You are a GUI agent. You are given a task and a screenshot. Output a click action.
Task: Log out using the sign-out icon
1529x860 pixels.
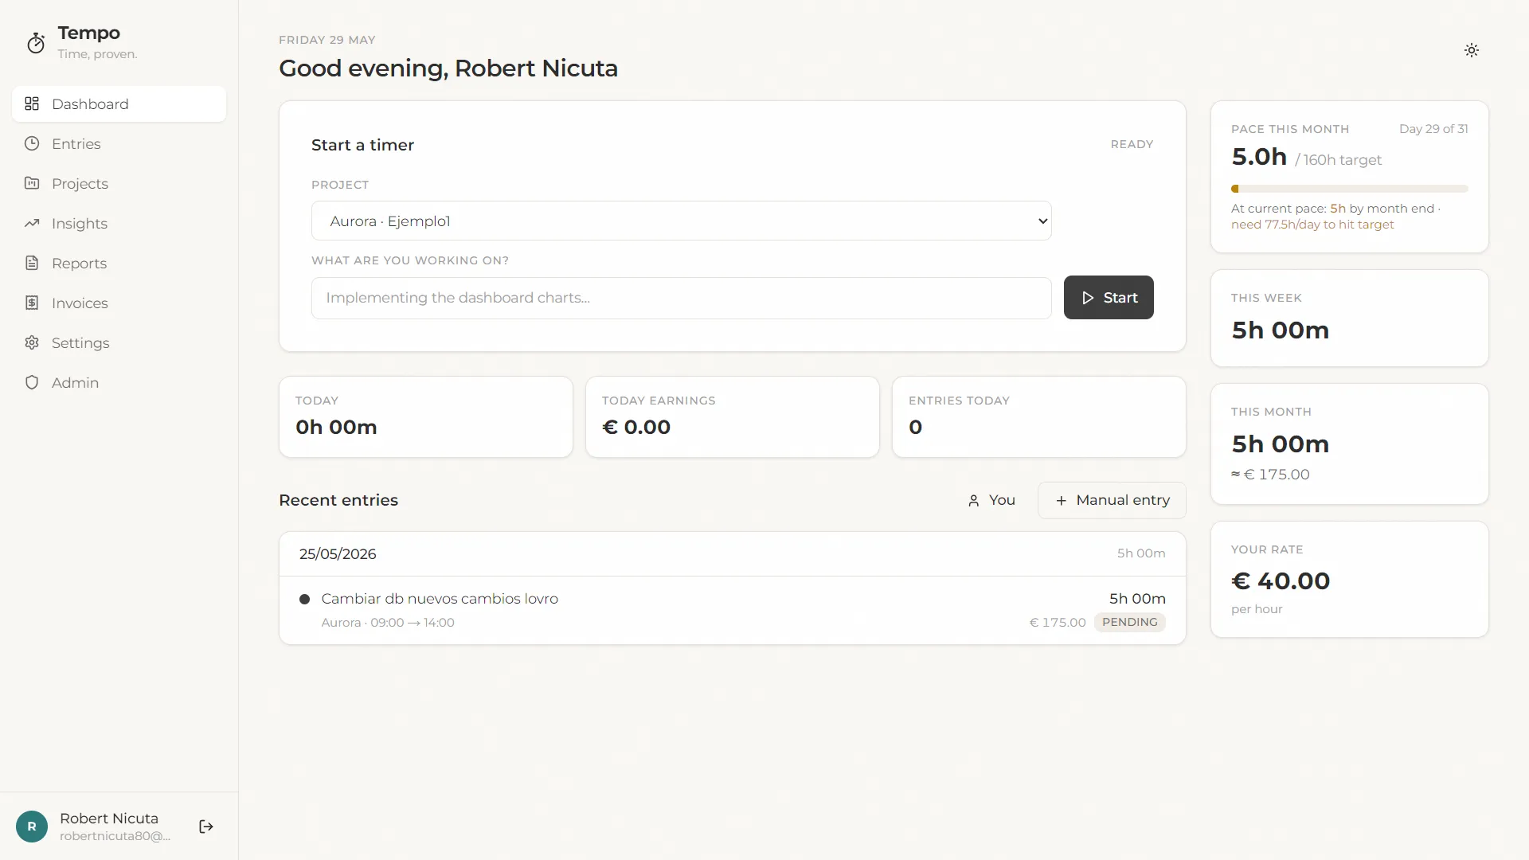[x=206, y=827]
